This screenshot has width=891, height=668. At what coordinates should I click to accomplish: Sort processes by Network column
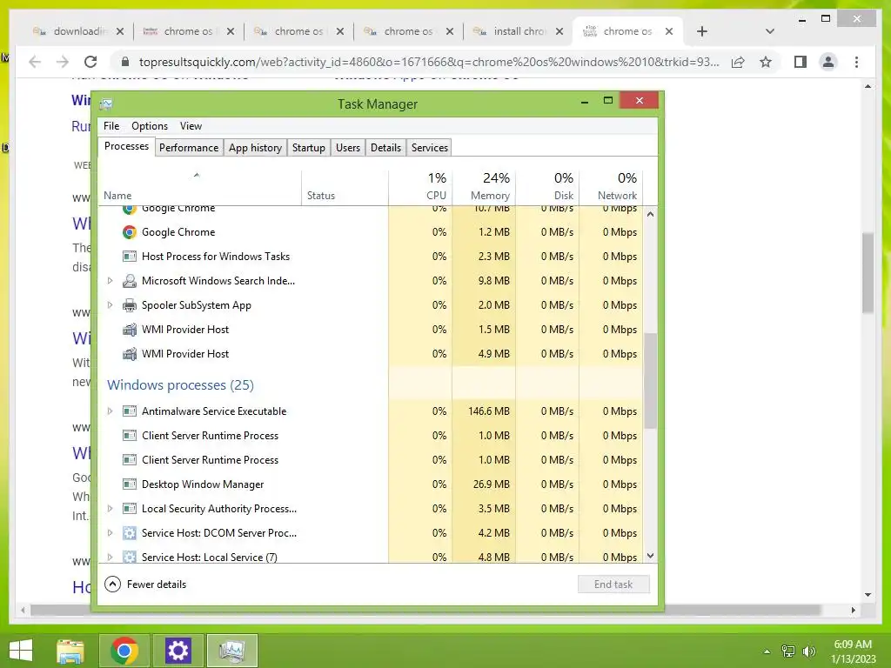click(612, 187)
